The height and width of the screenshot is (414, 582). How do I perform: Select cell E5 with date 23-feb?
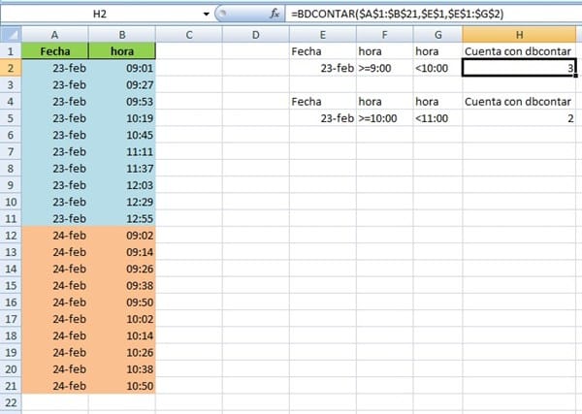323,117
